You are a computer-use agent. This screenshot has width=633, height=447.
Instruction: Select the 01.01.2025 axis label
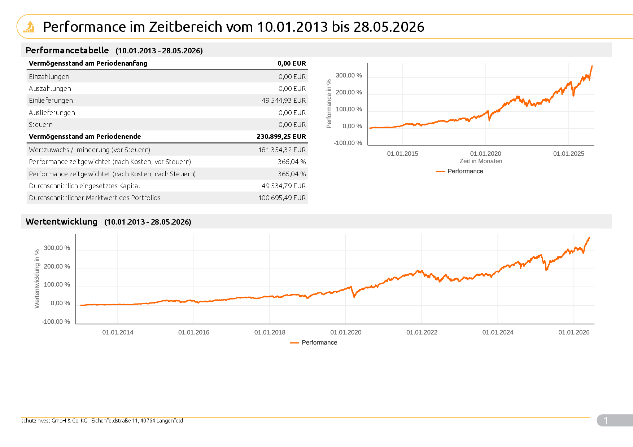568,154
